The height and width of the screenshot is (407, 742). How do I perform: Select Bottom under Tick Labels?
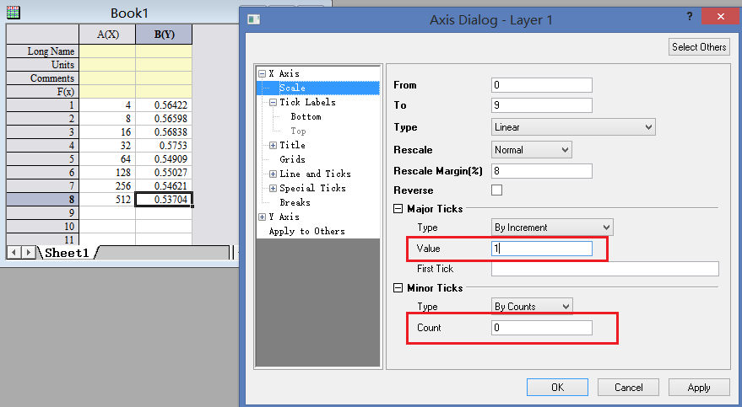pyautogui.click(x=306, y=116)
